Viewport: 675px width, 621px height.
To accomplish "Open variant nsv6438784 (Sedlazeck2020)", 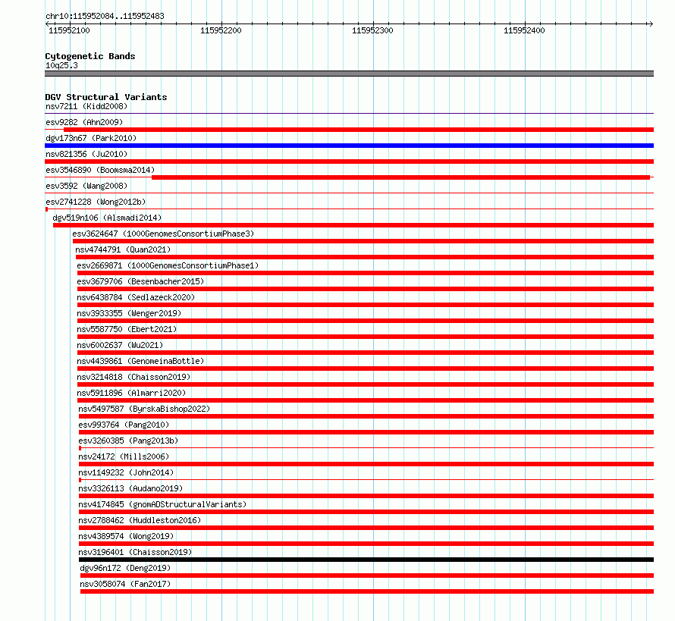I will 136,297.
